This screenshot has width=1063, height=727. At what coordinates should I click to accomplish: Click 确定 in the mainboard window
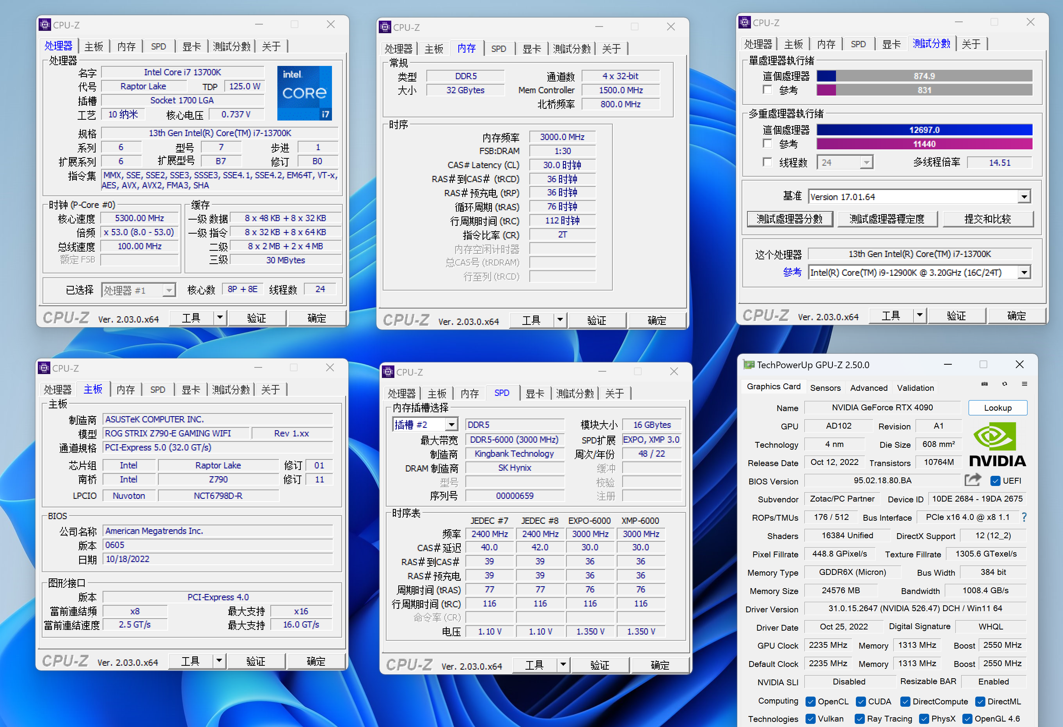(316, 661)
